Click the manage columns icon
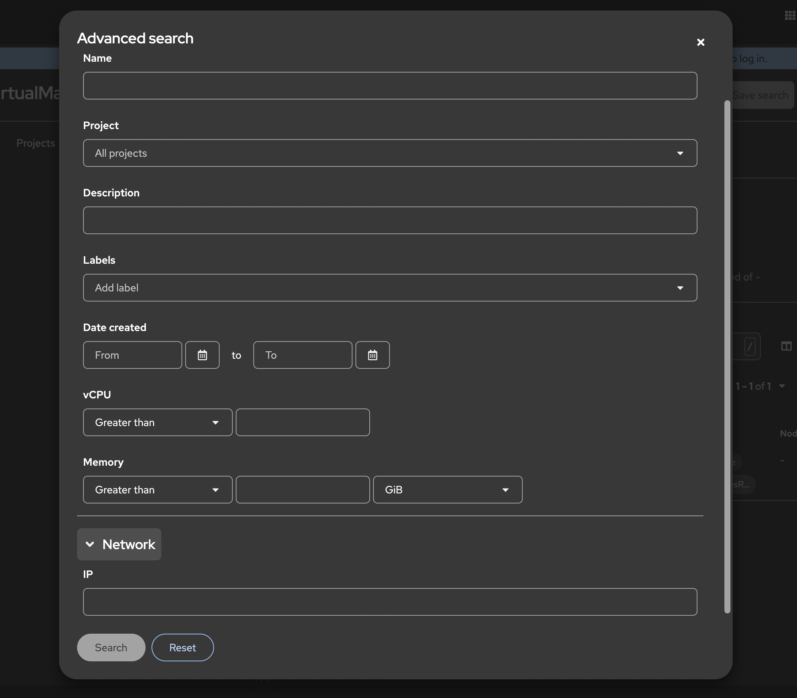 pyautogui.click(x=786, y=346)
